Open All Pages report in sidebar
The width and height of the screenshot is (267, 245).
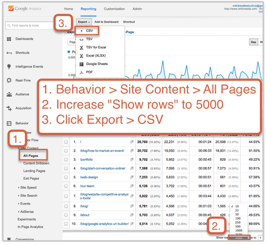pos(31,156)
